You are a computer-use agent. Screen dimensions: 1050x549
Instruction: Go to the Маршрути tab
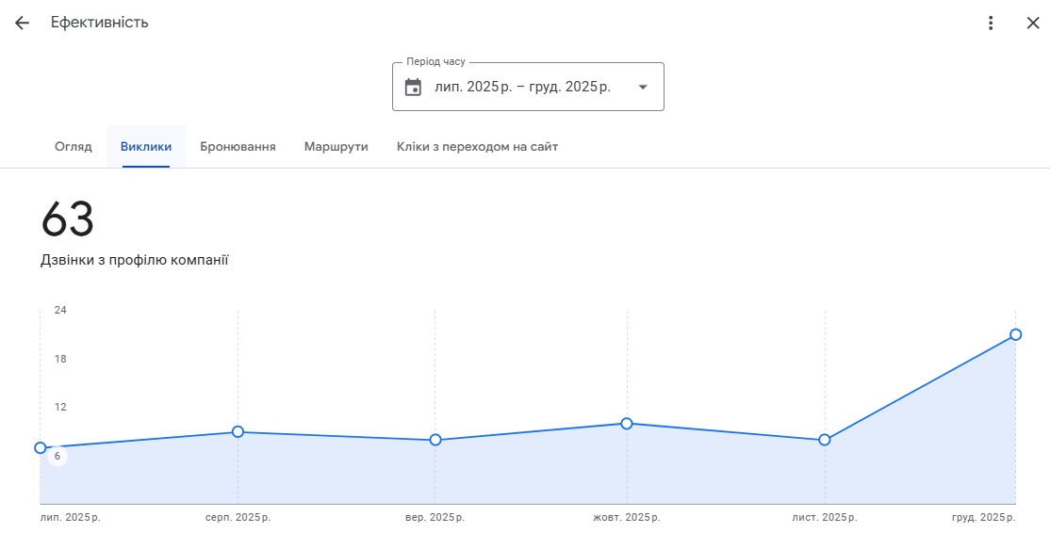[336, 147]
